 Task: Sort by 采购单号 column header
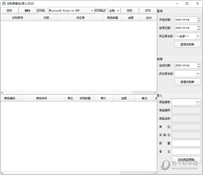[17, 18]
